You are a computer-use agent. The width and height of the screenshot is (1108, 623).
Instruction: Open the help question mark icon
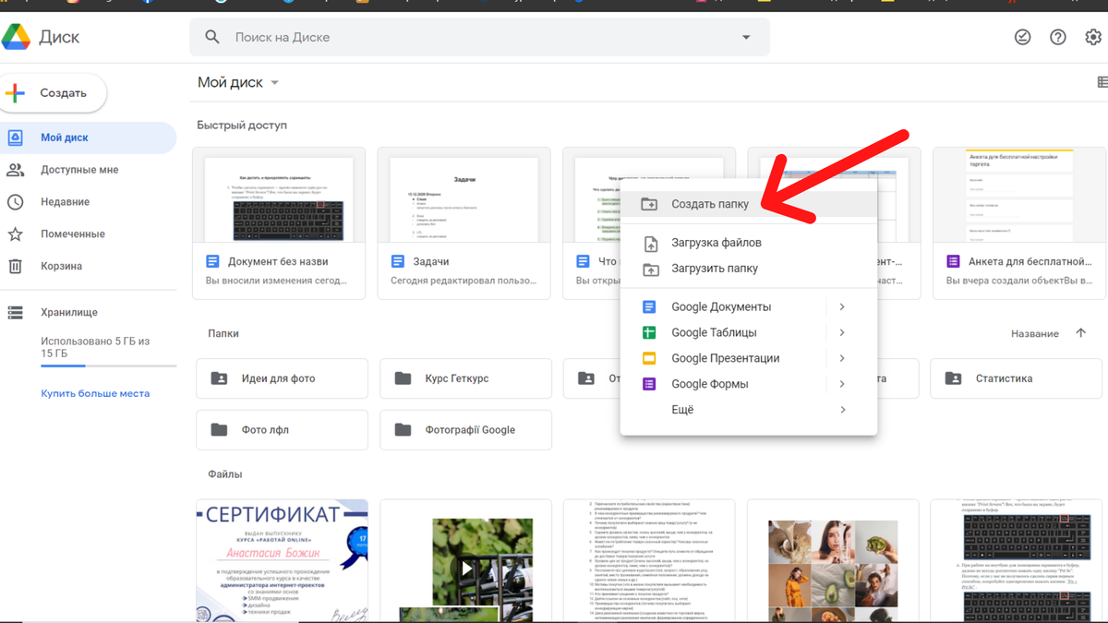pyautogui.click(x=1058, y=37)
